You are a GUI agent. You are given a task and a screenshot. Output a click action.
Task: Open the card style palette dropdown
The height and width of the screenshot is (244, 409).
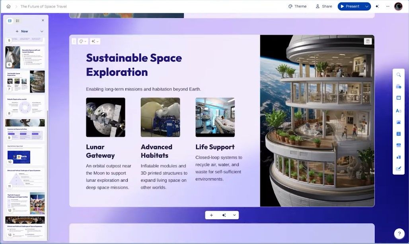[x=83, y=41]
